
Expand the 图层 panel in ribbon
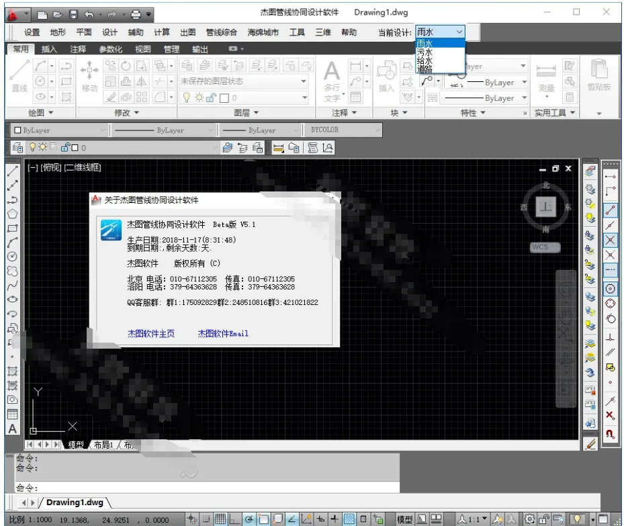(x=247, y=113)
